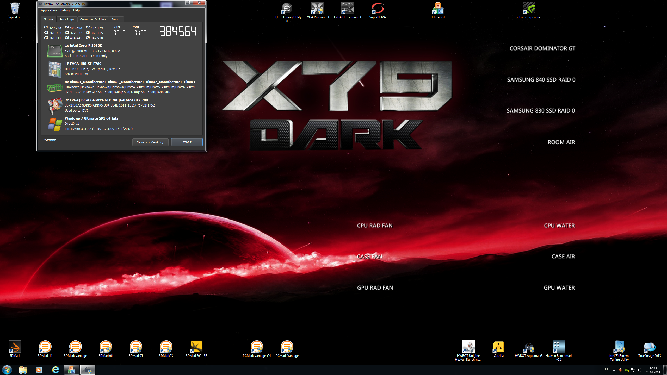This screenshot has height=375, width=667.
Task: Launch Internet Explorer from the taskbar
Action: (x=55, y=370)
